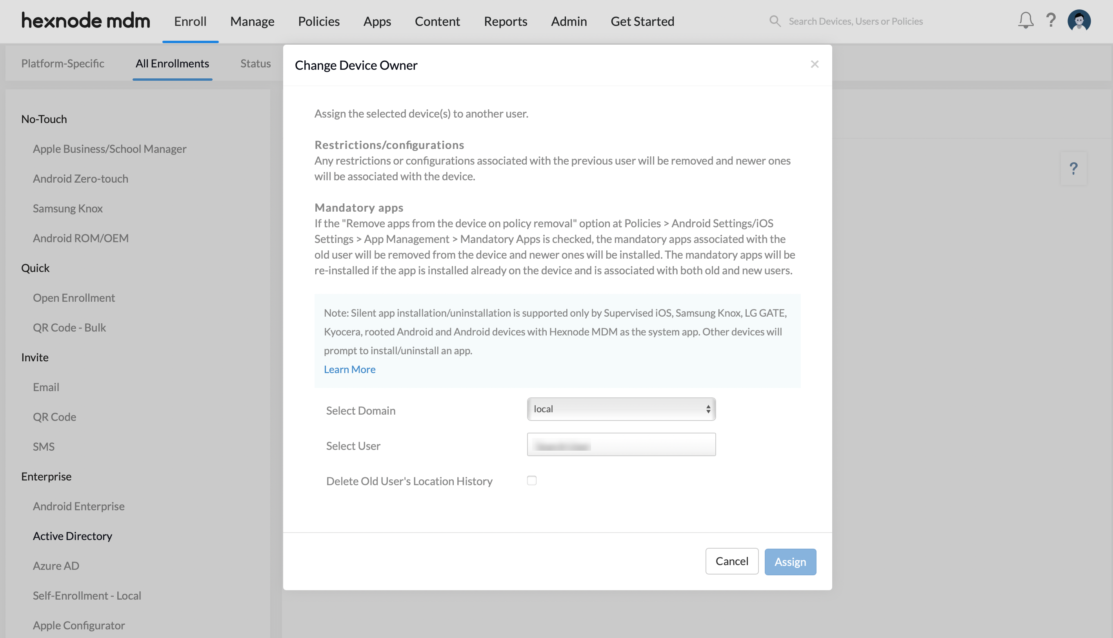Open the Get Started menu
Image resolution: width=1113 pixels, height=638 pixels.
[642, 21]
